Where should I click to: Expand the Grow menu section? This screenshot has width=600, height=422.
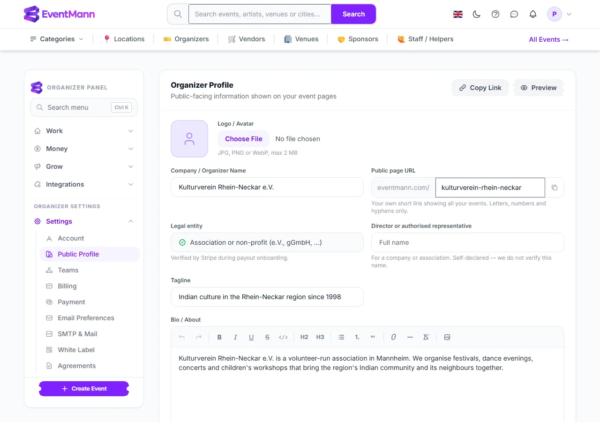[84, 166]
